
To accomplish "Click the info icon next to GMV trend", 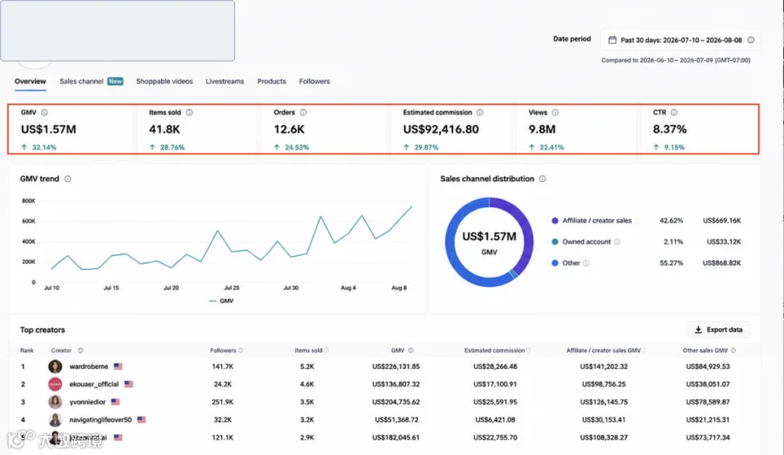I will point(68,179).
